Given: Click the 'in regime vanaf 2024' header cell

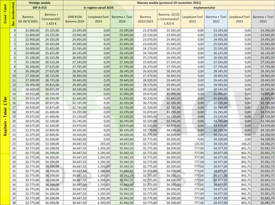Looking at the screenshot, I should pyautogui.click(x=99, y=8).
